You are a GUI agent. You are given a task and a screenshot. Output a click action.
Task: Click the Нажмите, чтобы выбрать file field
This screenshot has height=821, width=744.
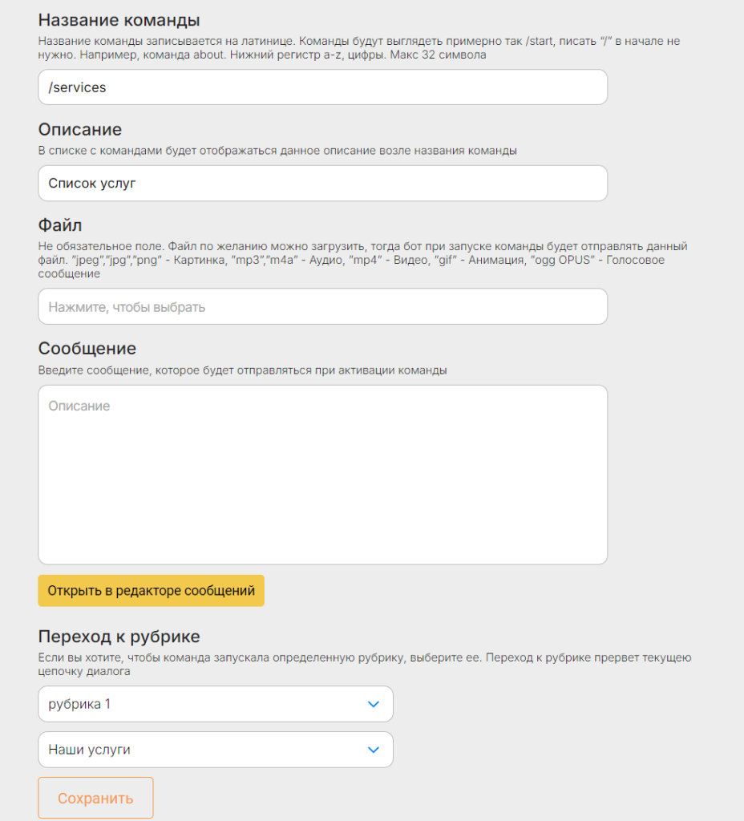coord(322,306)
